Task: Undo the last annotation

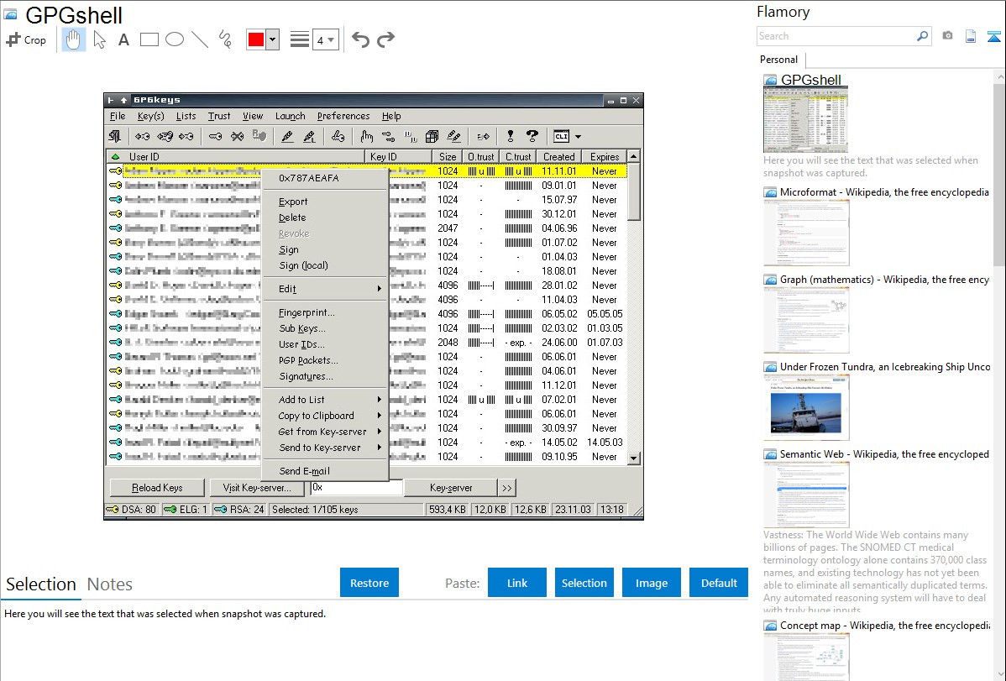Action: click(x=360, y=39)
